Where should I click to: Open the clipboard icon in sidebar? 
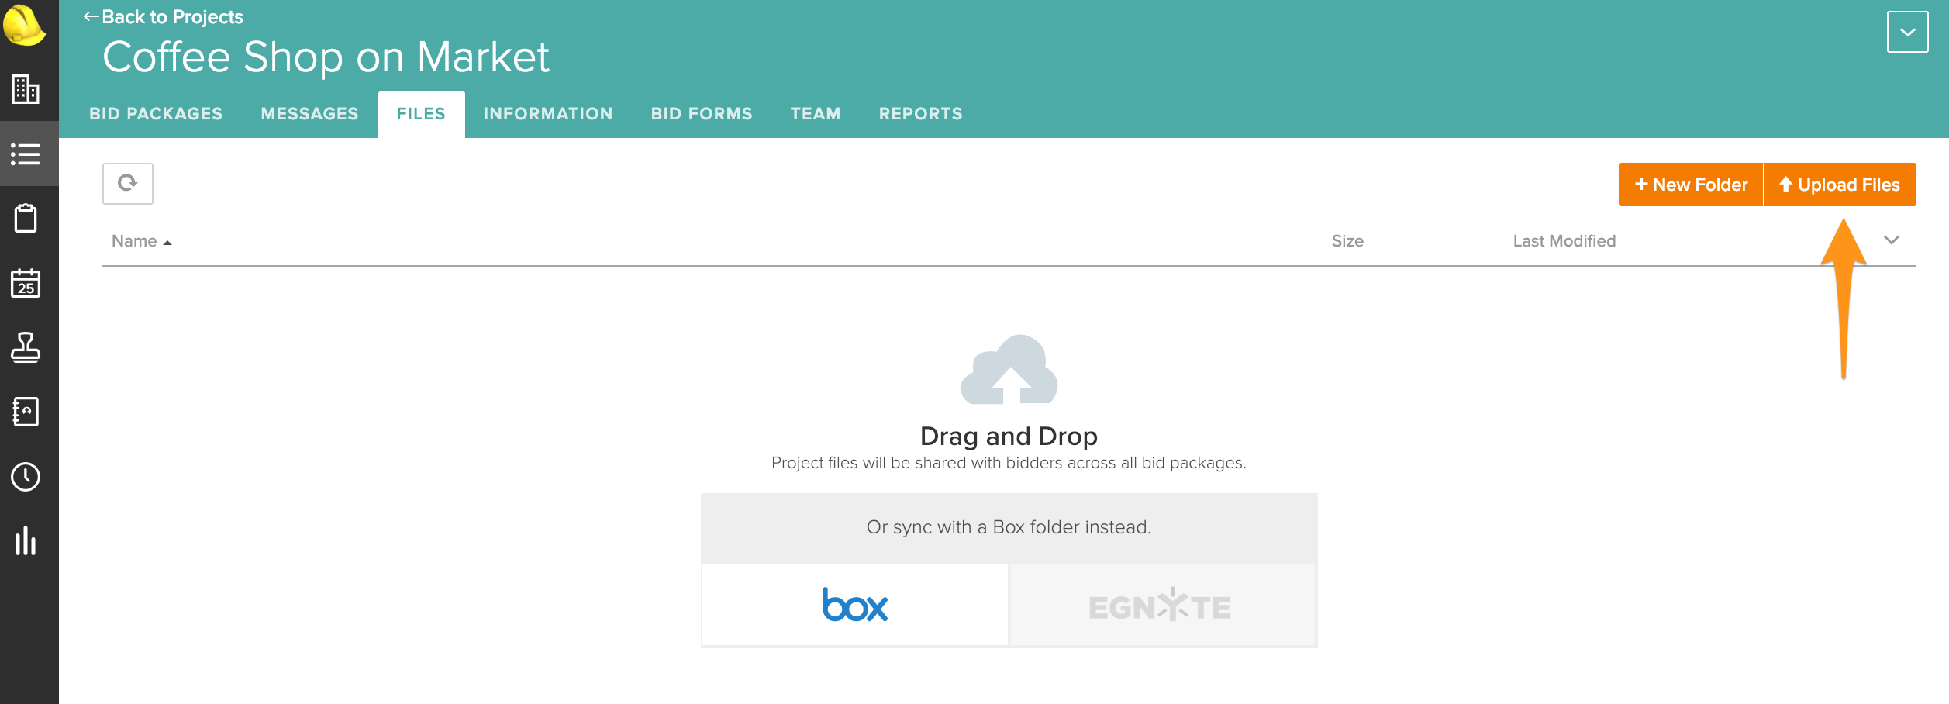[26, 218]
